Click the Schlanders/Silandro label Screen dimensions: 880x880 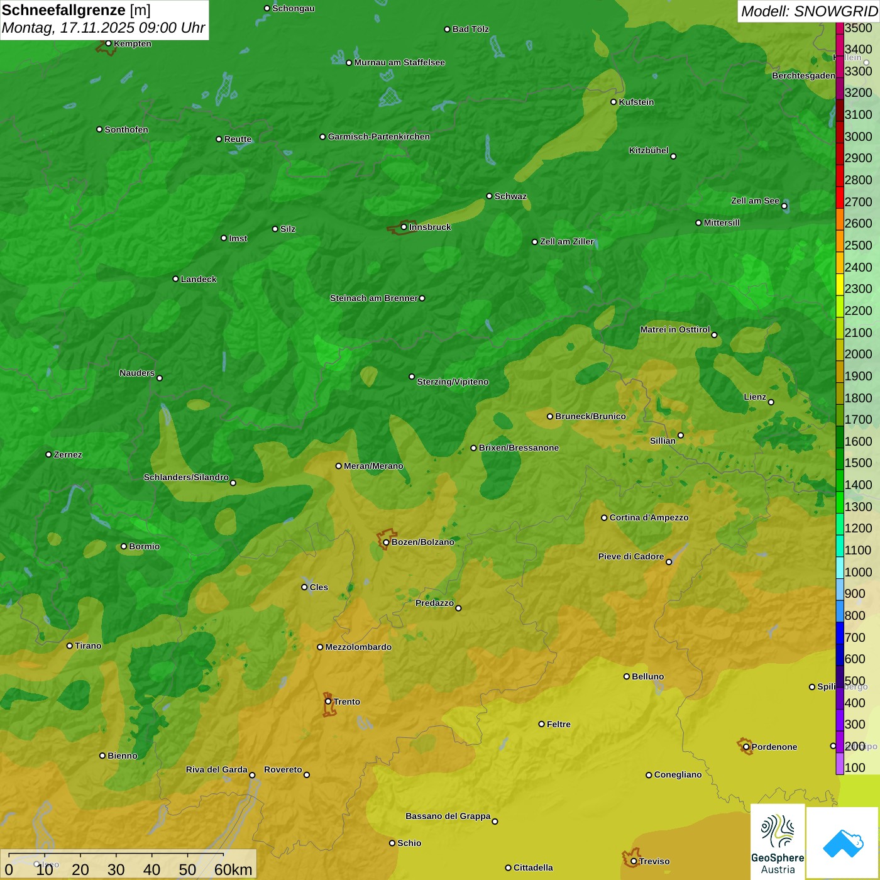[186, 477]
